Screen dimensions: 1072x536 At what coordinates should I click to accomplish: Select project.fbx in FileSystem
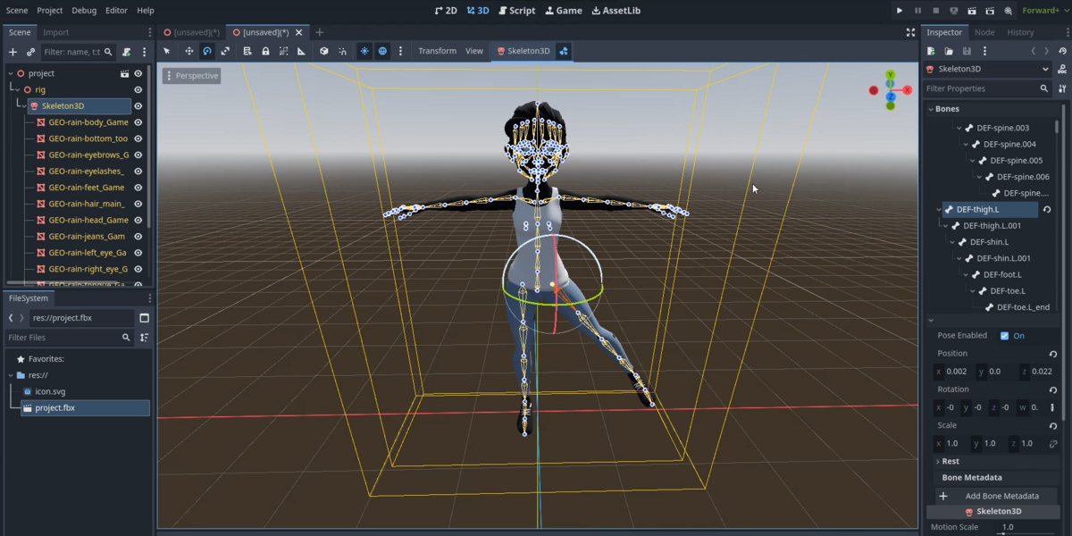[x=85, y=407]
